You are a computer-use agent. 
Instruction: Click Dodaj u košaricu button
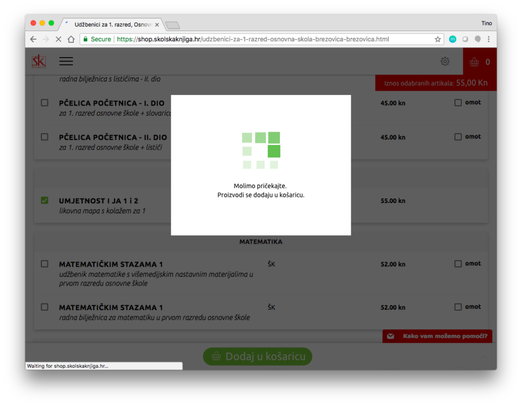257,356
